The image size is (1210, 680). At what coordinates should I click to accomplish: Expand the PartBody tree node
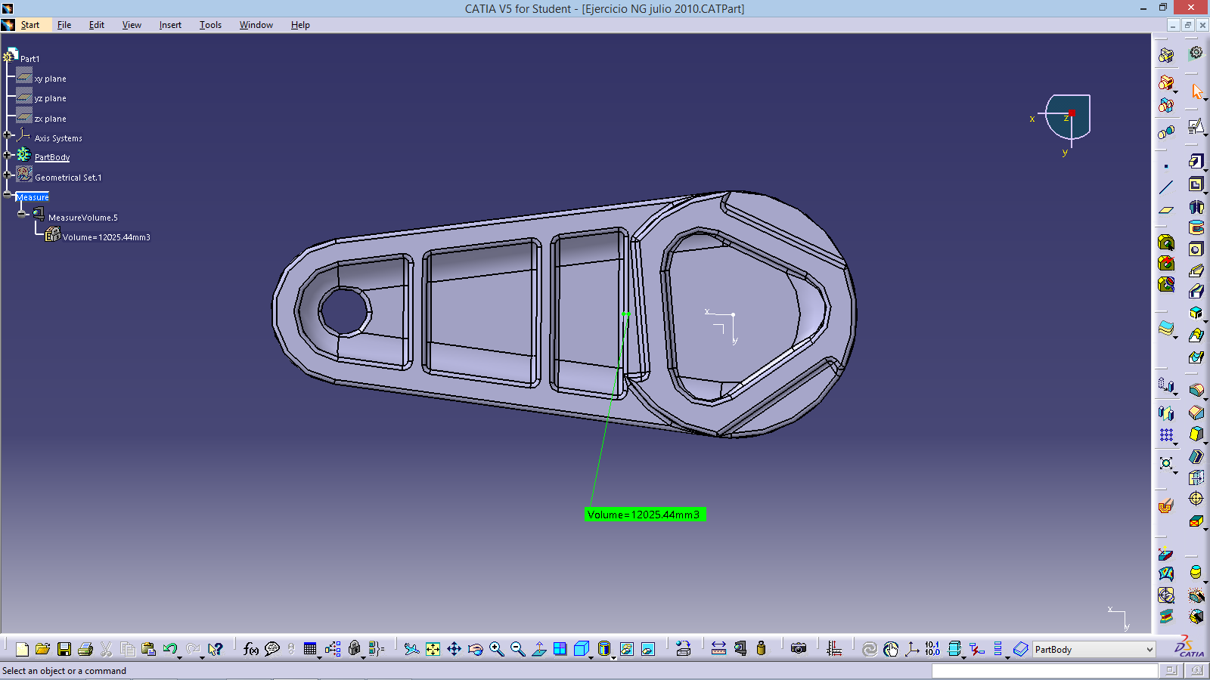tap(8, 155)
